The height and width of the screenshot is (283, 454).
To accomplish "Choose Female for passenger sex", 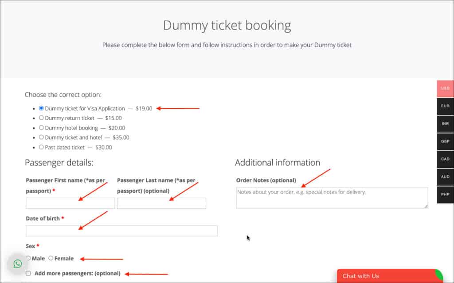I will click(51, 258).
